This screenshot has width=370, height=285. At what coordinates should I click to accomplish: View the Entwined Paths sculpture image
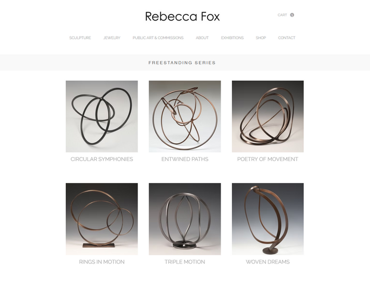185,116
